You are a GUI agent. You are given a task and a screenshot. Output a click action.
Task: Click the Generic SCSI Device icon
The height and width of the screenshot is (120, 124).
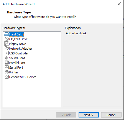[x=7, y=77]
